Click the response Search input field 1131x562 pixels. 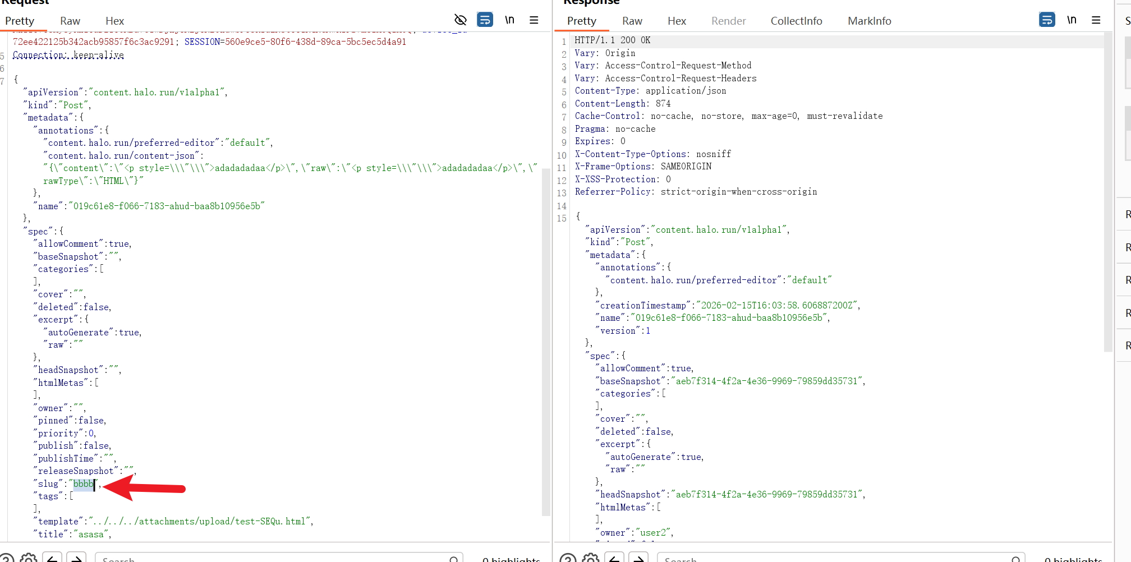(836, 559)
